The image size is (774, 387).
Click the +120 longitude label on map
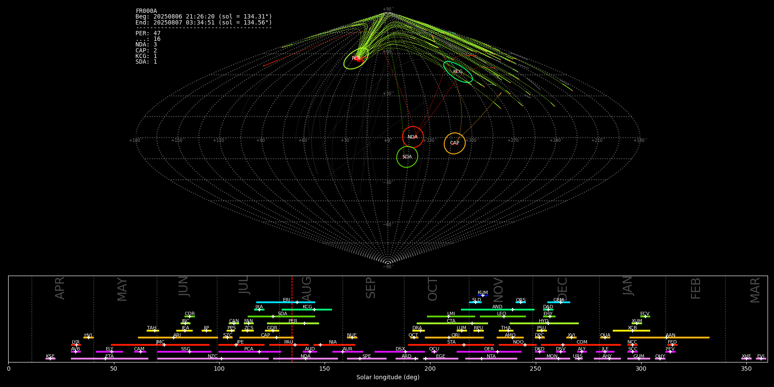218,141
